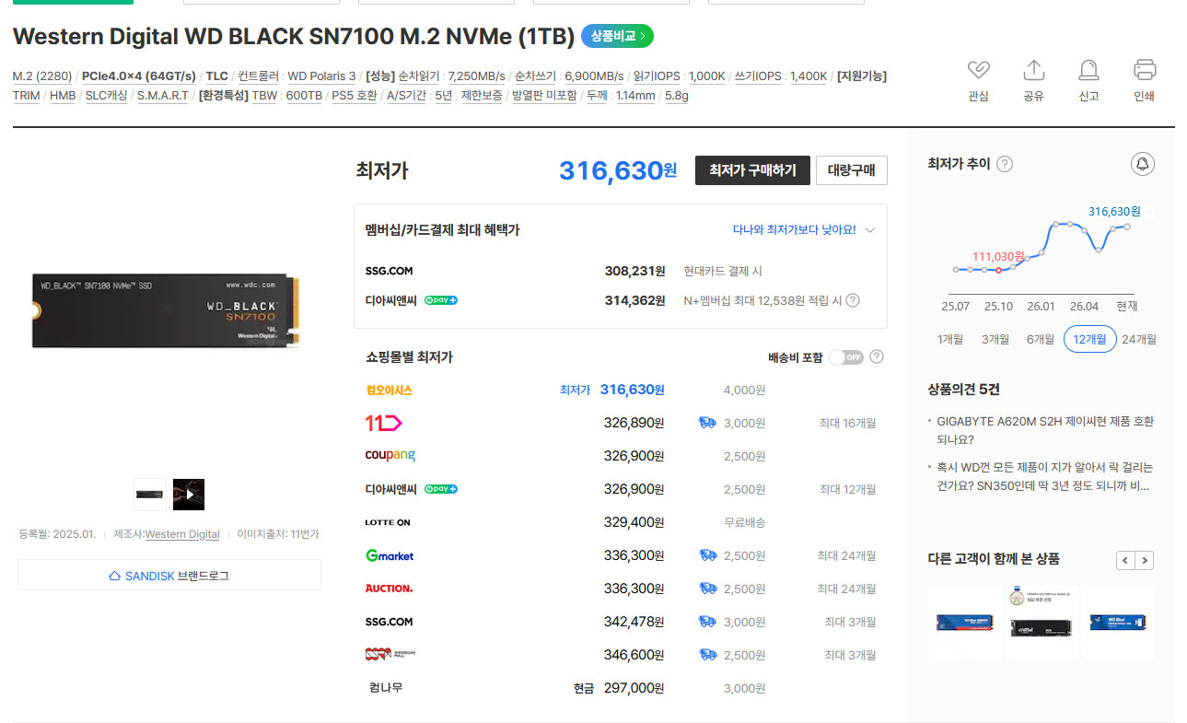Screen dimensions: 1187x723
Task: Play the product video thumbnail
Action: point(189,495)
